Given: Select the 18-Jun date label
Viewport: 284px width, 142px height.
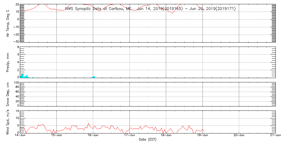Looking at the screenshot, I should (x=166, y=135).
